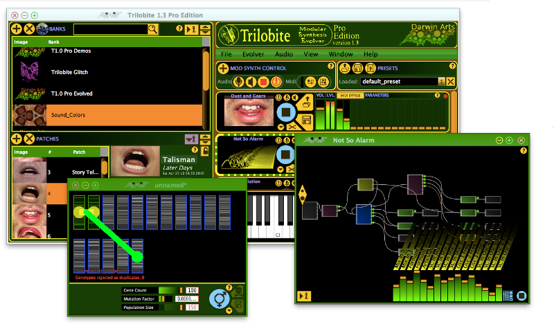Load a preset with the open folder icon
The image size is (554, 329).
(345, 68)
